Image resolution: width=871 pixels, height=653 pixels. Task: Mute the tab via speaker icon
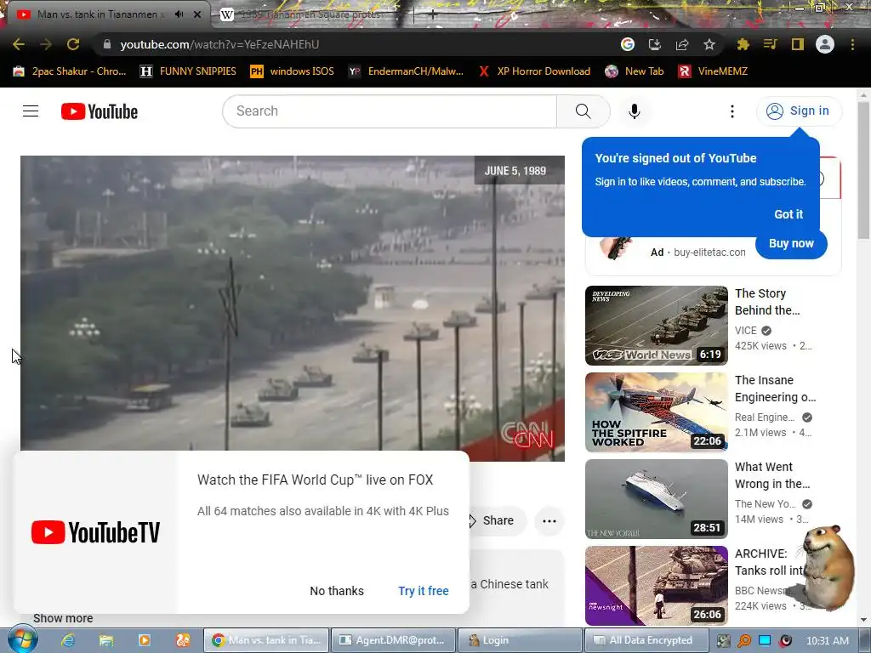pyautogui.click(x=179, y=14)
